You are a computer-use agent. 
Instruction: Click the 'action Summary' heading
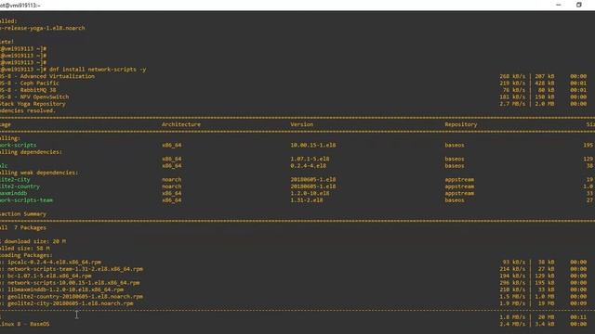coord(23,214)
